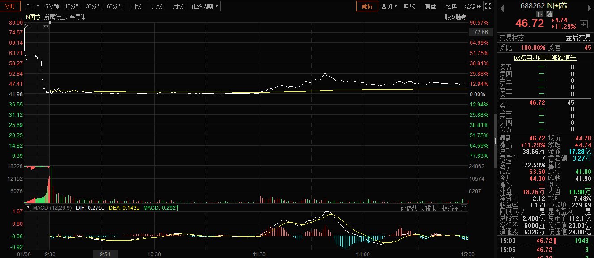Screen dimensions: 594x258
Task: Click the horizontal resize arrow icon on chart
Action: [46, 26]
